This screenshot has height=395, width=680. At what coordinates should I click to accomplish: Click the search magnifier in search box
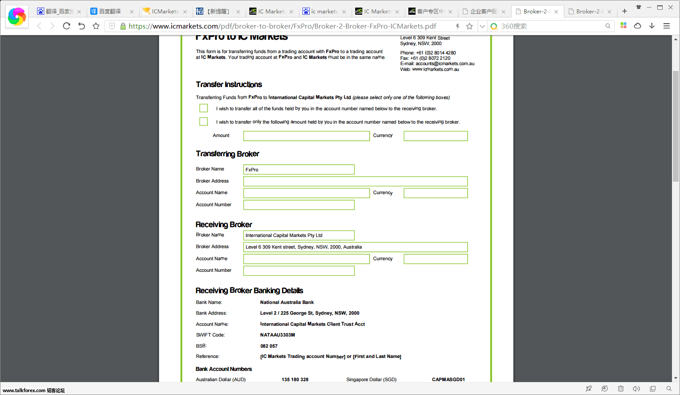click(x=608, y=26)
